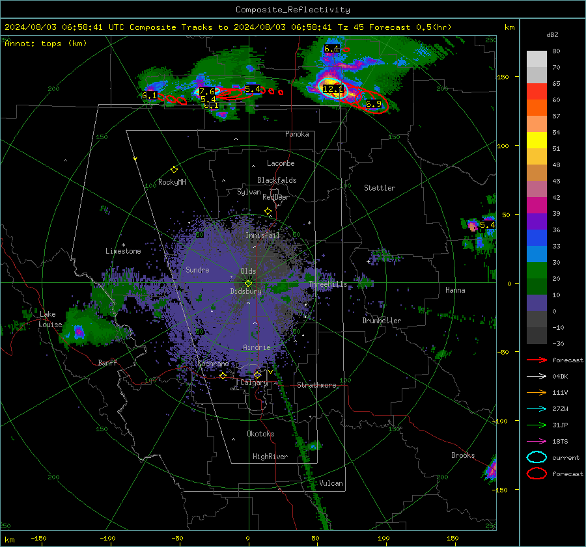The width and height of the screenshot is (586, 547).
Task: Pick the magenta swatch between 42 and 39 dBZ
Action: click(x=537, y=206)
